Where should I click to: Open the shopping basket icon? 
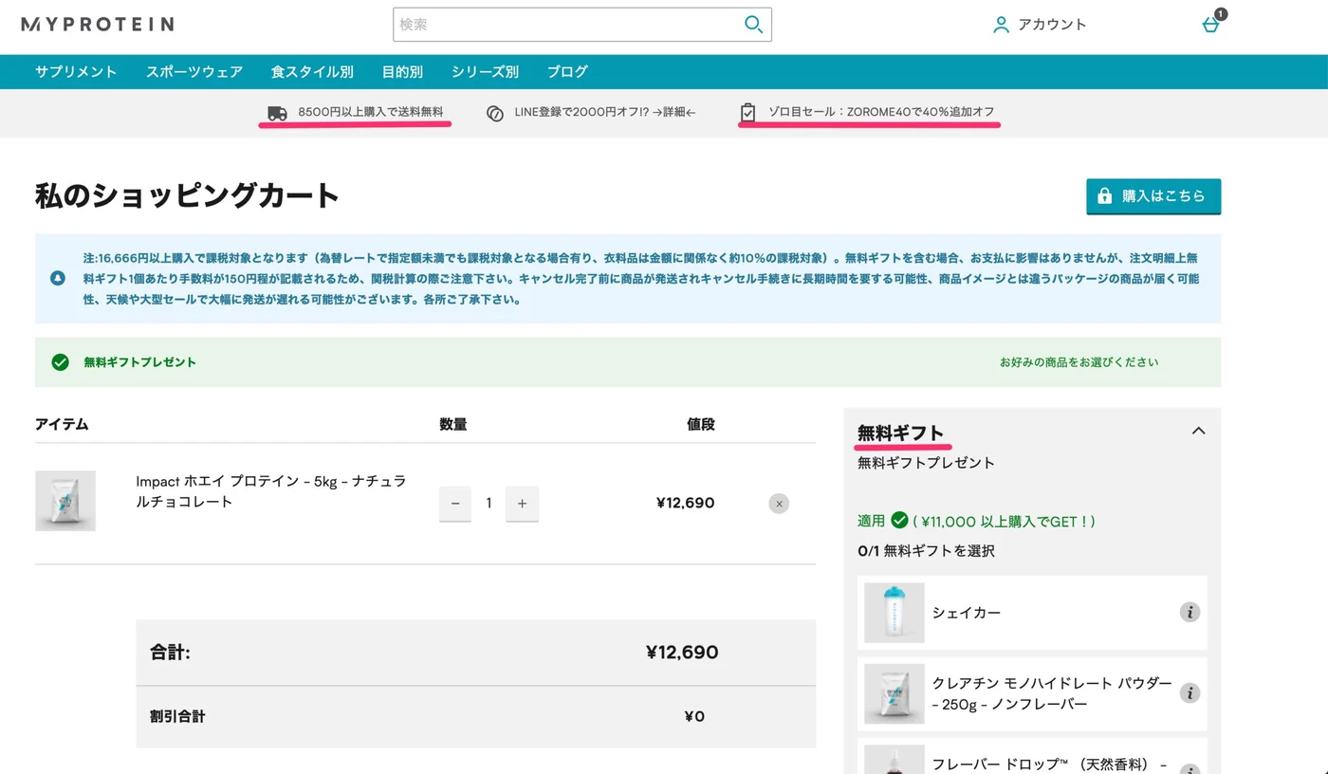(x=1211, y=25)
